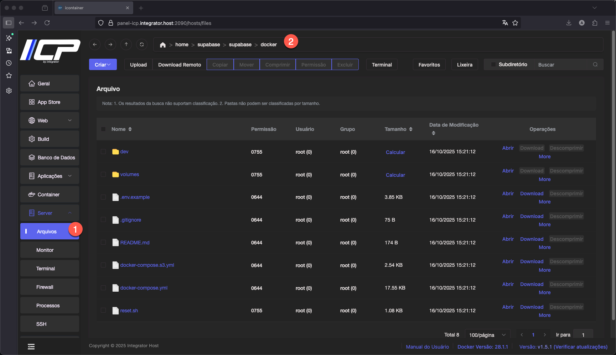Open browser translate page icon
This screenshot has height=355, width=616.
point(505,23)
